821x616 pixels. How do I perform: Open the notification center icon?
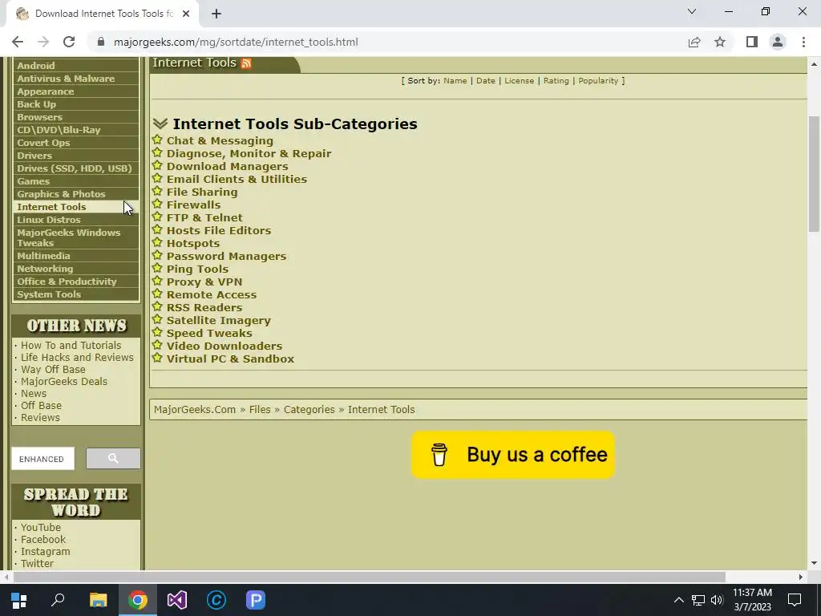[795, 600]
